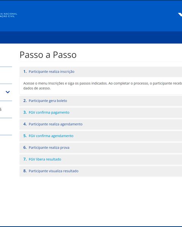Click the number 3 step marker
This screenshot has height=227, width=182.
pyautogui.click(x=25, y=112)
